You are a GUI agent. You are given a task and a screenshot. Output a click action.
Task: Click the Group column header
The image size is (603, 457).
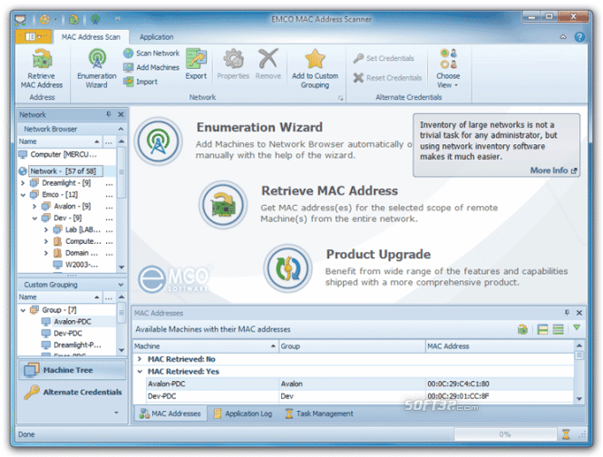pos(352,345)
